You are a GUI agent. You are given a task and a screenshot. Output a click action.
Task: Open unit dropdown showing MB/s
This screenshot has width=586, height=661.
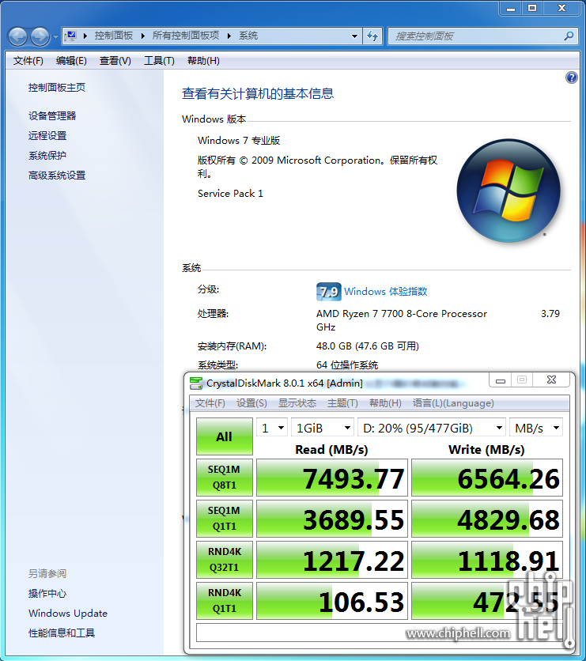click(x=536, y=429)
